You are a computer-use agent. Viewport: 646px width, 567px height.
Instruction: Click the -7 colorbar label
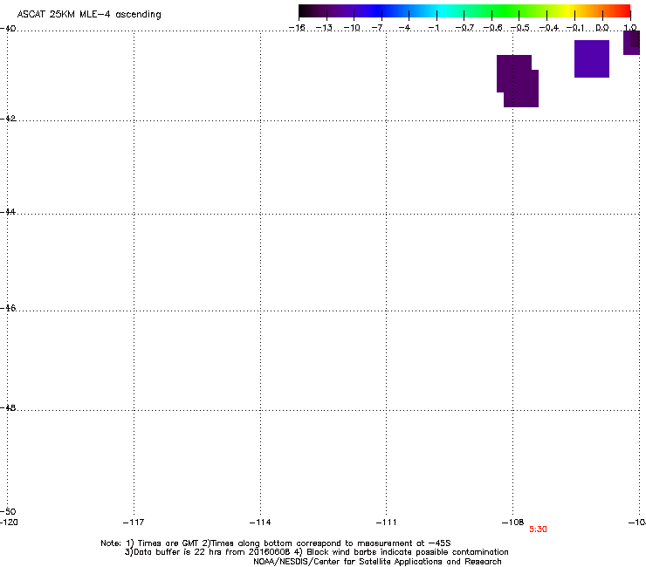(x=377, y=28)
